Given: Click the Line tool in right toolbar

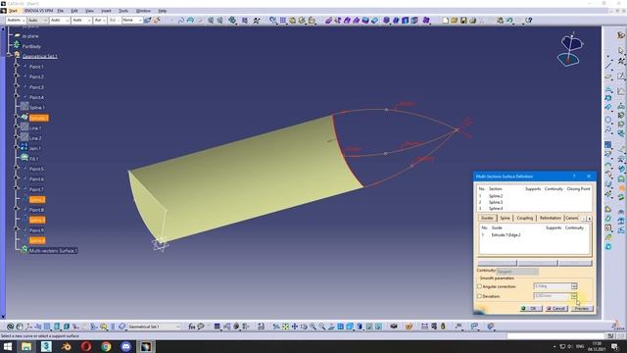Looking at the screenshot, I should coord(608,65).
